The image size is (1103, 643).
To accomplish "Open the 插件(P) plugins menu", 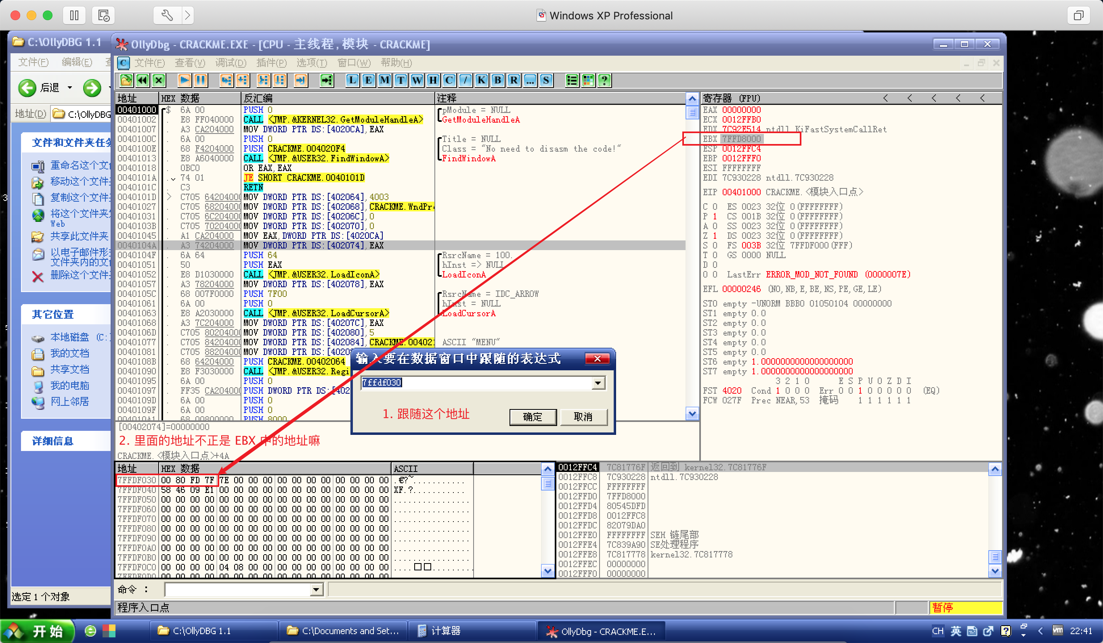I will pyautogui.click(x=271, y=63).
